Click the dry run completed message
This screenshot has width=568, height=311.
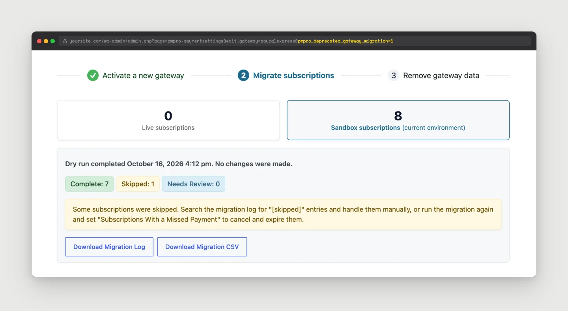pyautogui.click(x=179, y=164)
